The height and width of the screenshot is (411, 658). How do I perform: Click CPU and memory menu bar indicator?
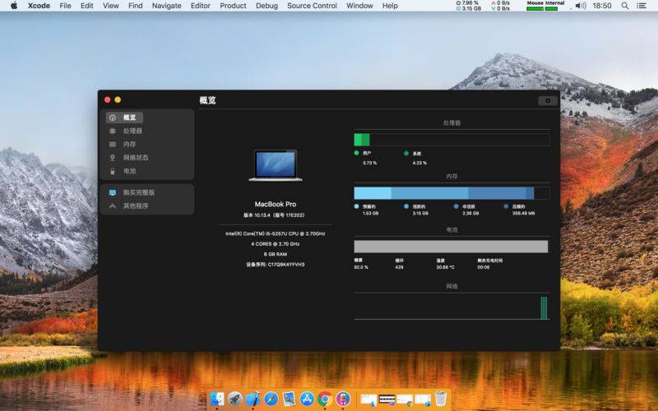[468, 6]
